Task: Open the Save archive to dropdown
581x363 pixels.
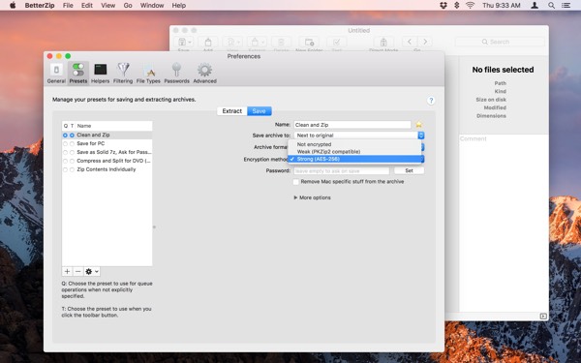Action: 359,136
